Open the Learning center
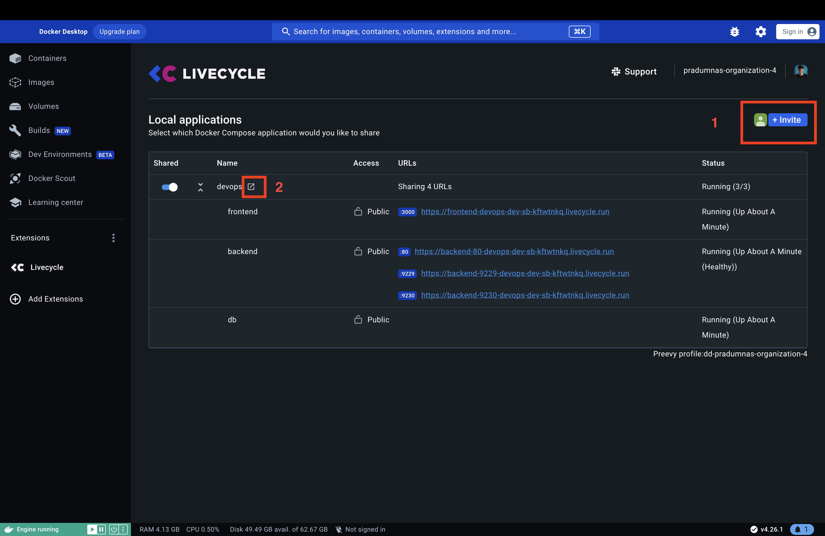825x536 pixels. pos(56,202)
